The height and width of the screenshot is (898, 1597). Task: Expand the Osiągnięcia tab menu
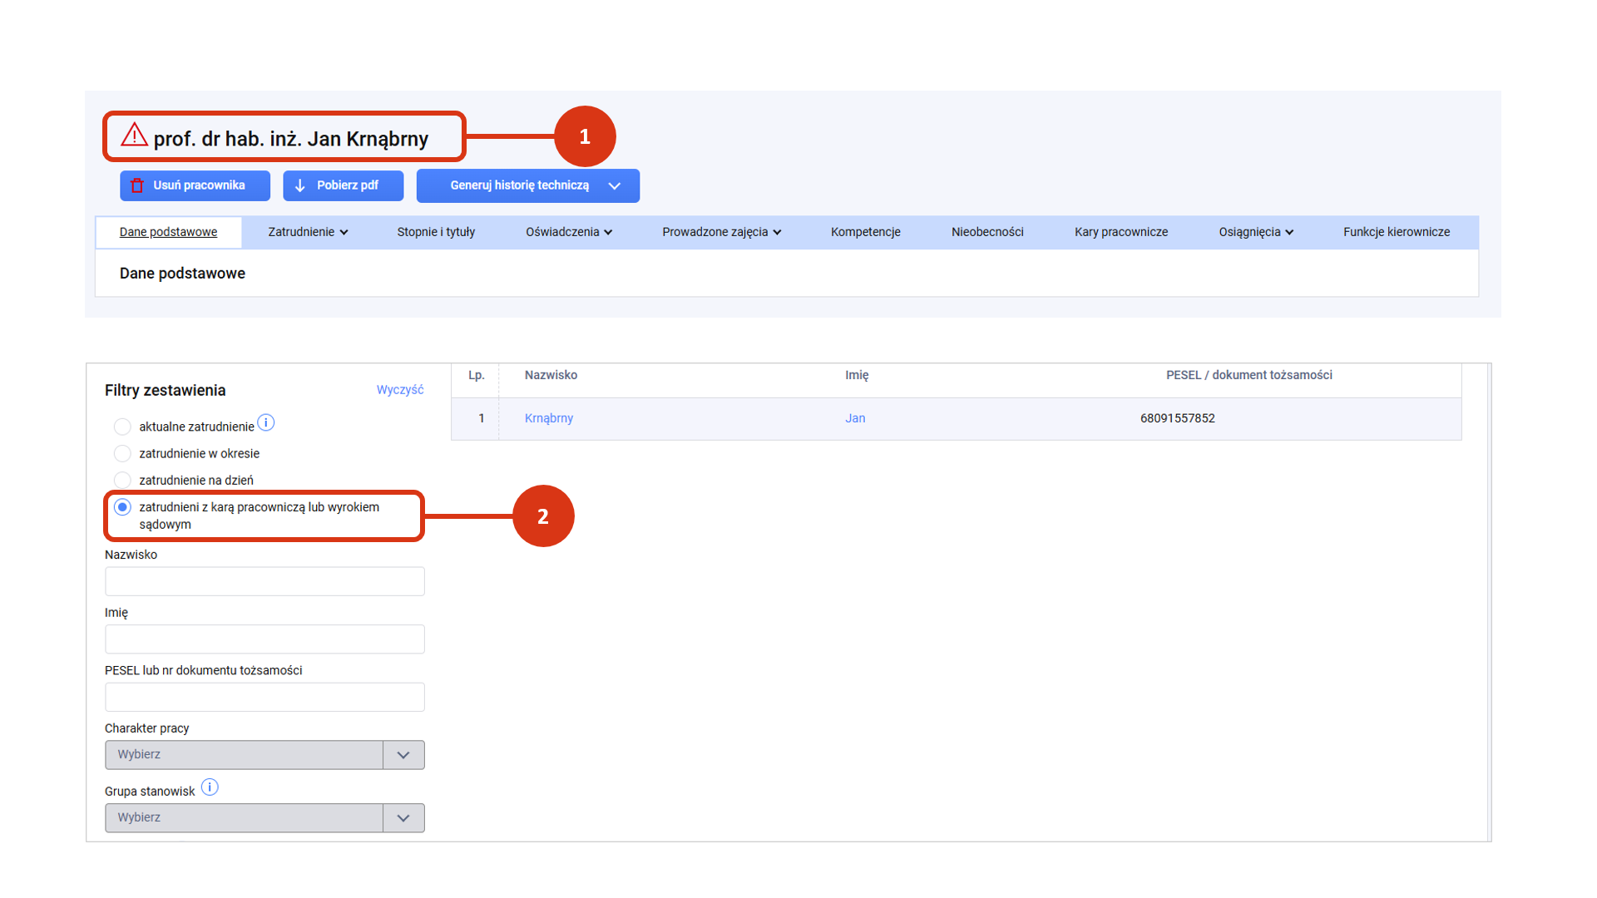1255,232
